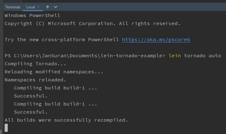Switch to the Local terminal tab
The height and width of the screenshot is (134, 226).
(x=31, y=7)
